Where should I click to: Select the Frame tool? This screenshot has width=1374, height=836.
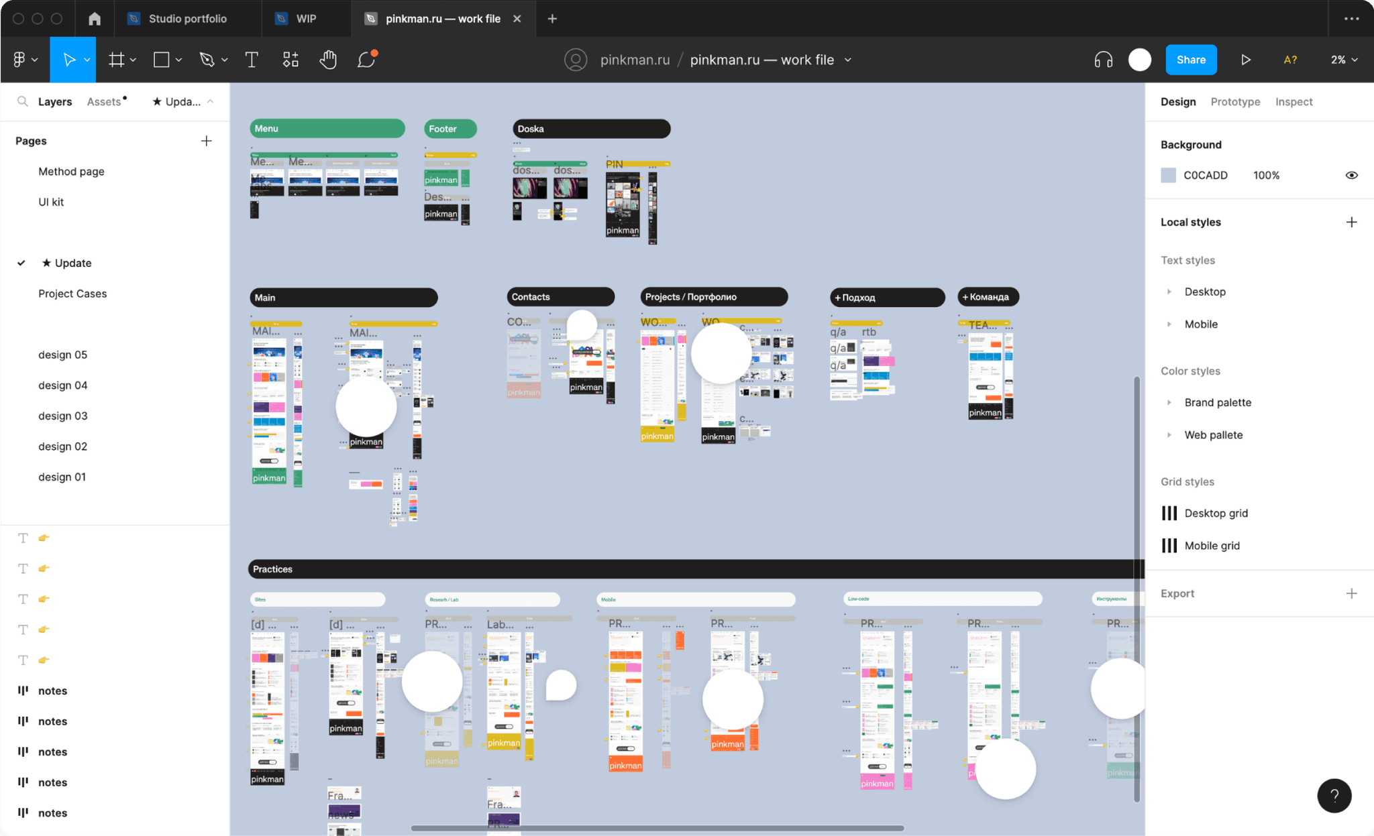pos(117,60)
